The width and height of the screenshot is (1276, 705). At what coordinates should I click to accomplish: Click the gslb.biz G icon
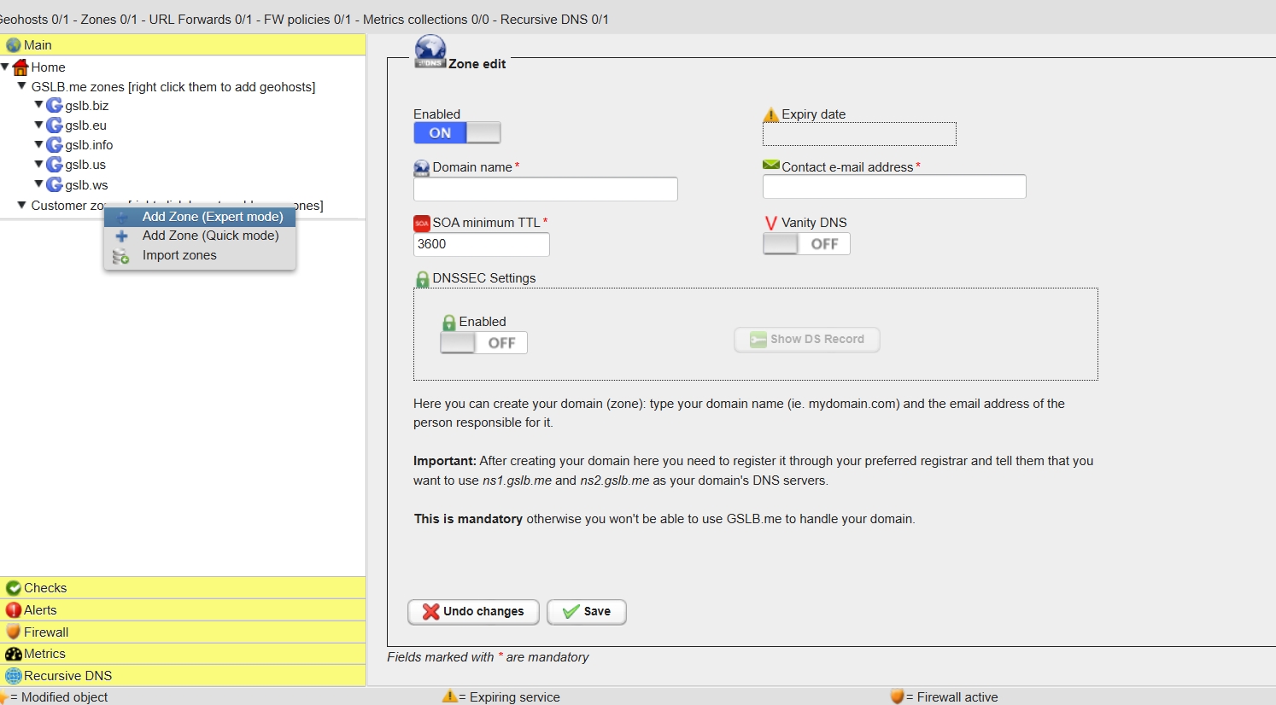click(55, 105)
